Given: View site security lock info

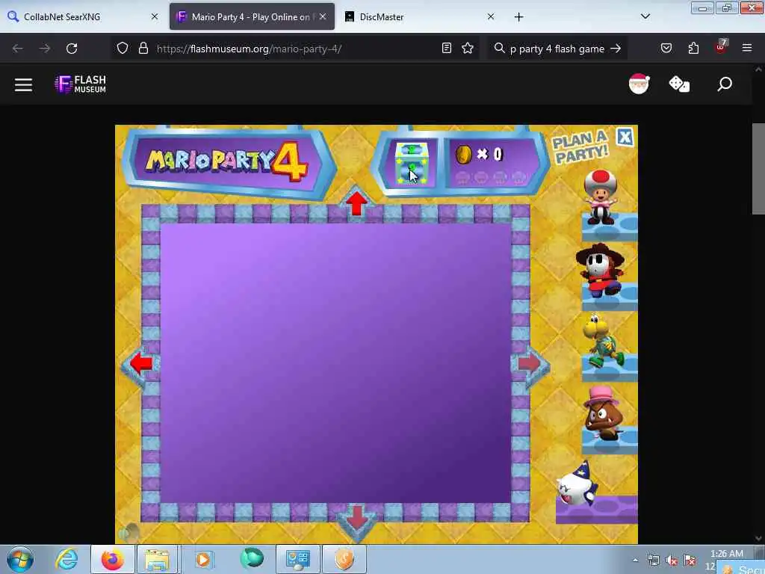Looking at the screenshot, I should 143,49.
